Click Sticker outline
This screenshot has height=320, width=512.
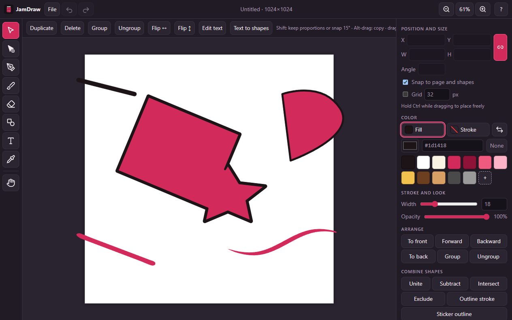454,314
